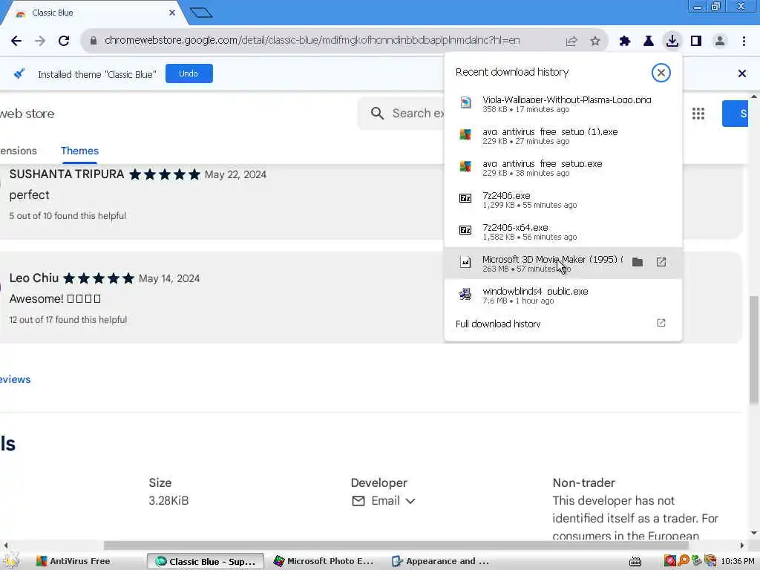Open windowblinds4_public.exe download entry

point(563,295)
